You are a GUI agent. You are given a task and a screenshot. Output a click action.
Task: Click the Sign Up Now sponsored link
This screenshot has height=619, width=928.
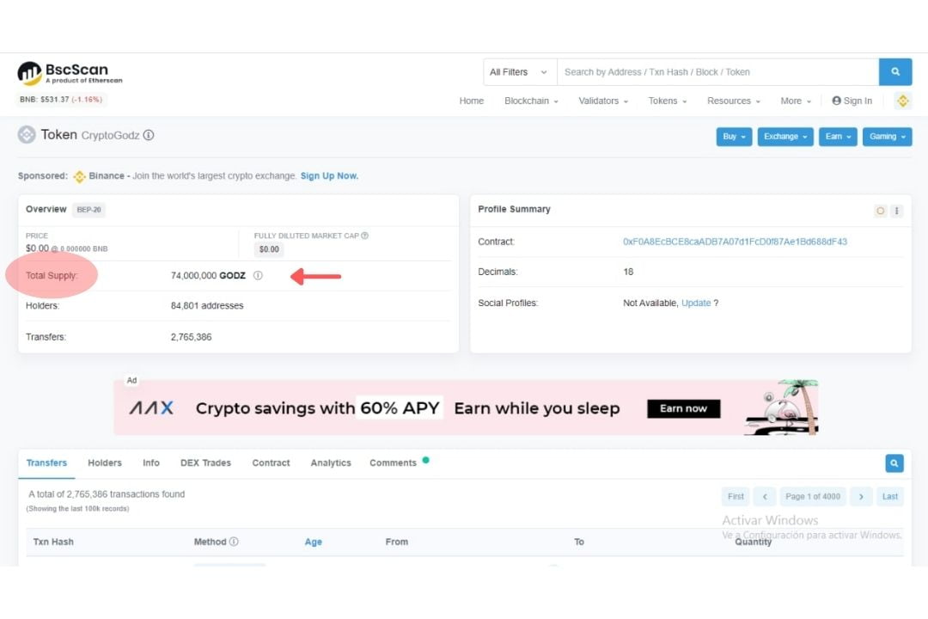pos(329,176)
